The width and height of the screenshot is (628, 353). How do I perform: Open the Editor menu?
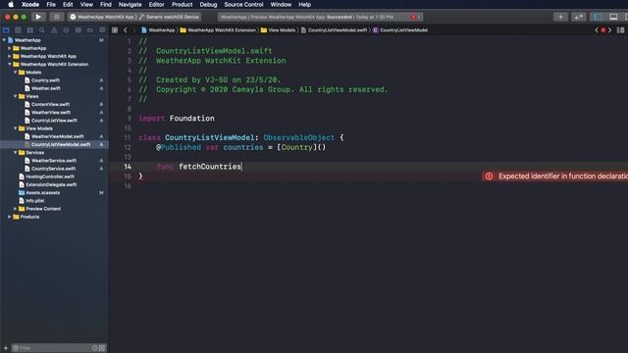point(157,4)
